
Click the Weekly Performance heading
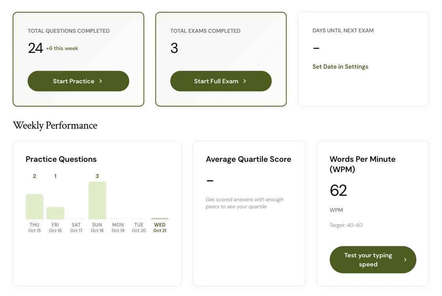[55, 126]
